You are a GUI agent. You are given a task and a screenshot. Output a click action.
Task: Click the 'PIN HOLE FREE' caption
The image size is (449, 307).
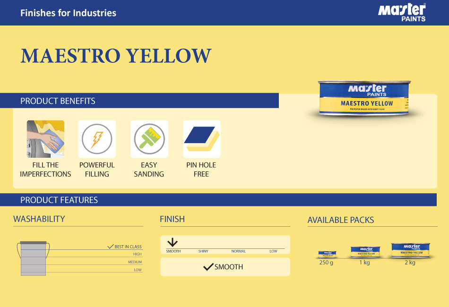[x=201, y=170]
